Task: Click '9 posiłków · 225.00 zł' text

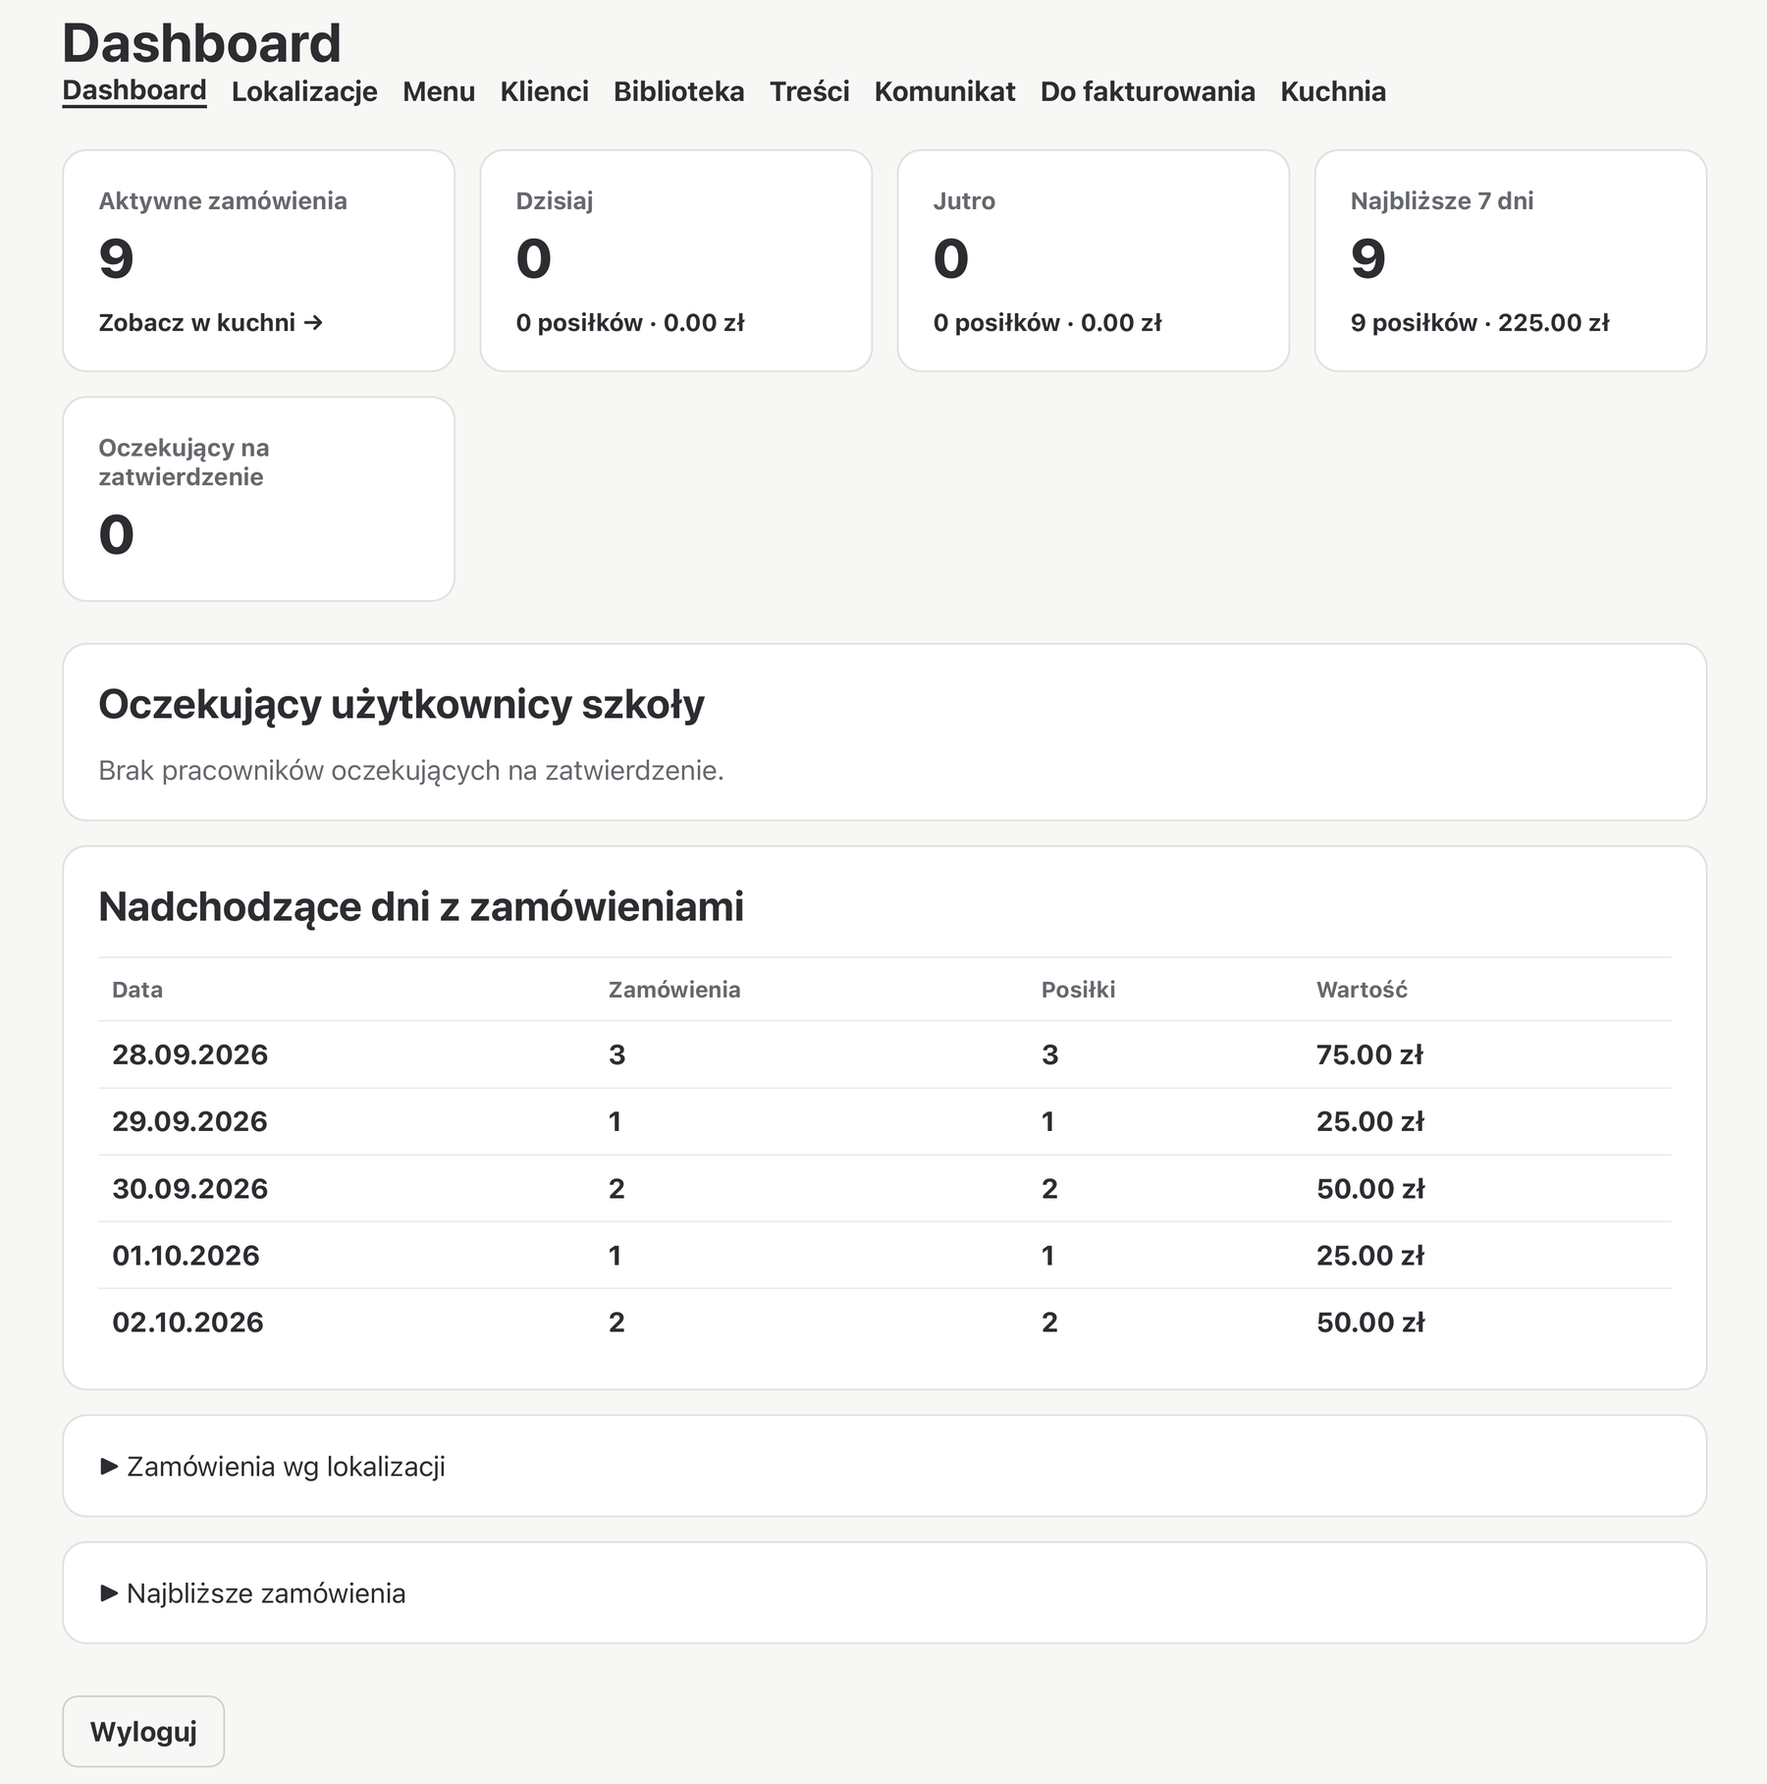Action: pyautogui.click(x=1479, y=323)
